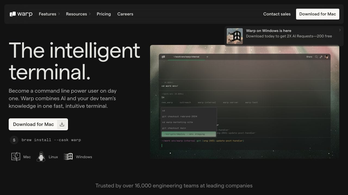Click the hero Download for Mac button
The height and width of the screenshot is (195, 348).
tap(38, 124)
